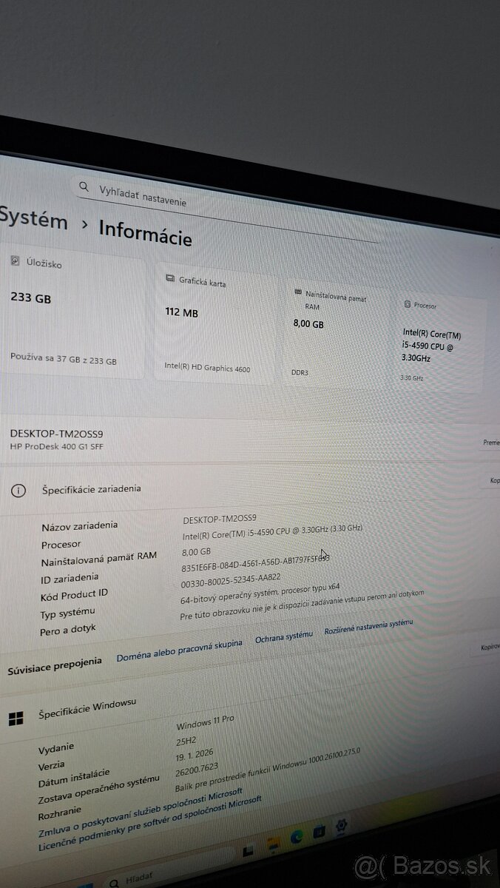Click the magnifier icon in the settings search box
Screen dimensions: 500x888
(x=85, y=187)
